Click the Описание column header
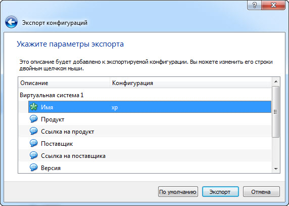 [x=64, y=83]
